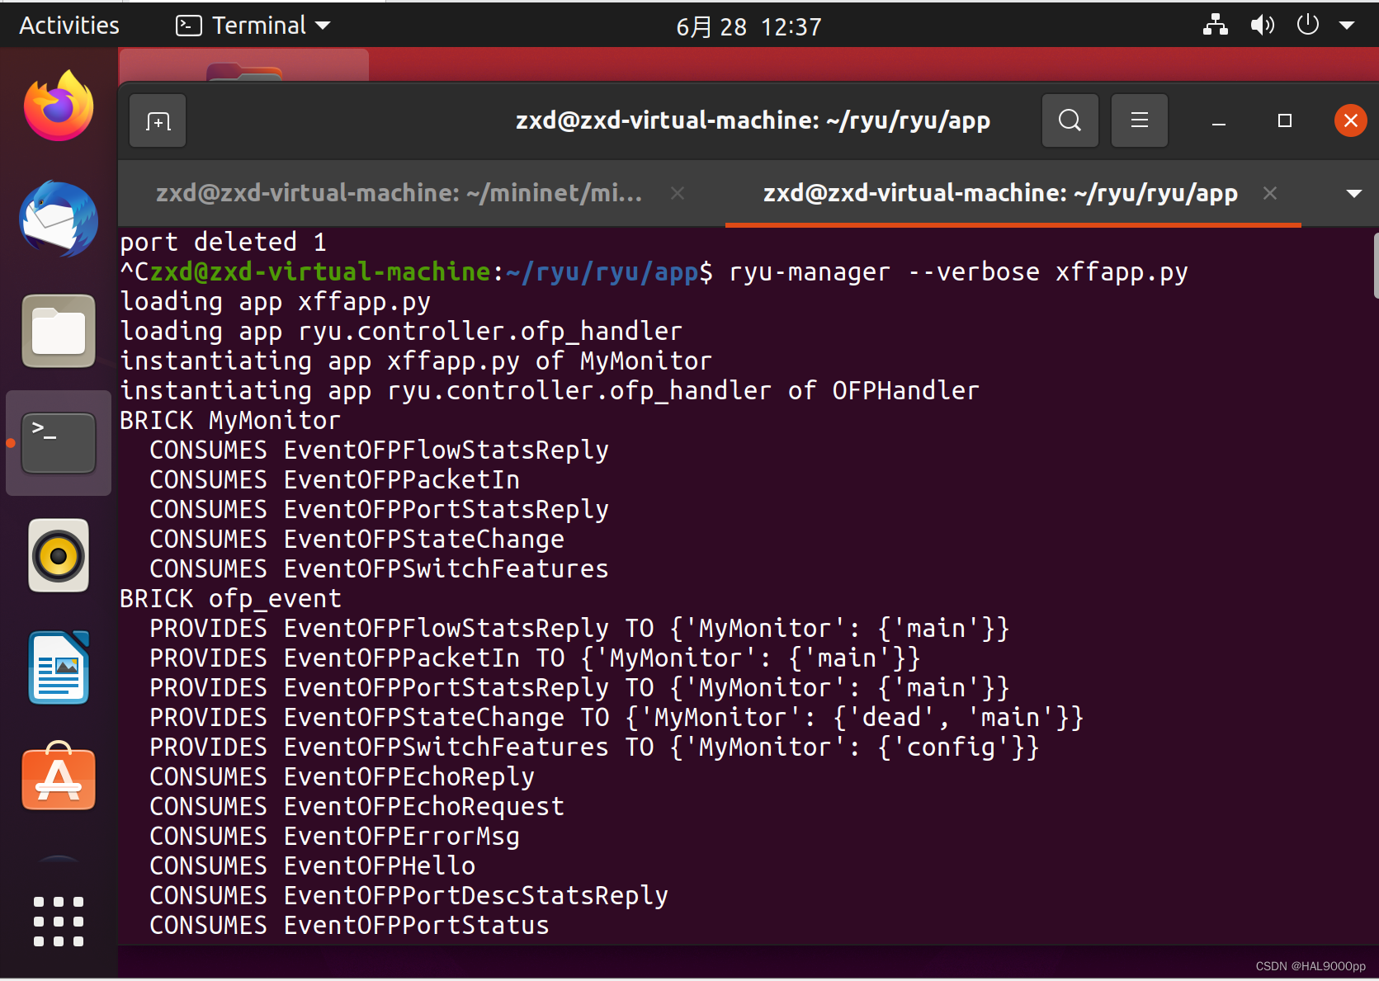Click the terminal window title text

click(x=753, y=120)
